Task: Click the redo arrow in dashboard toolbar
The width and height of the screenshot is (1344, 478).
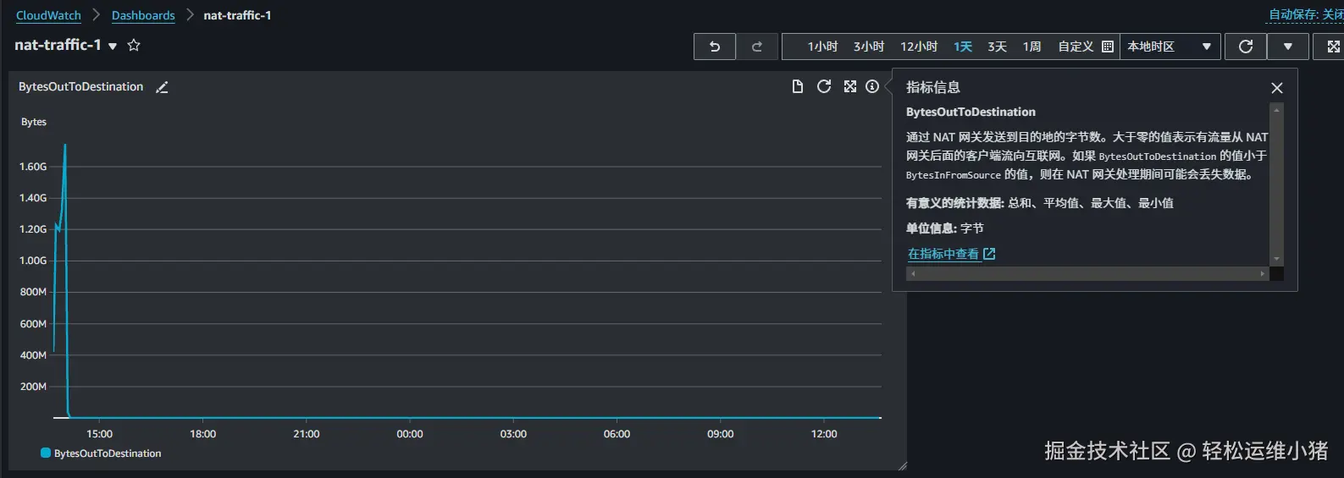Action: pyautogui.click(x=757, y=47)
